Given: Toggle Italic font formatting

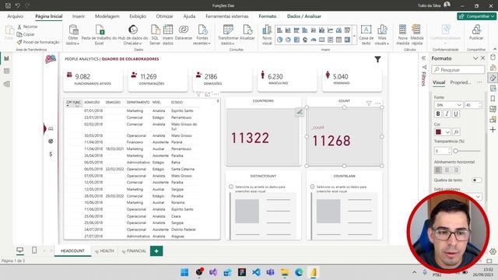Looking at the screenshot, I should point(447,114).
